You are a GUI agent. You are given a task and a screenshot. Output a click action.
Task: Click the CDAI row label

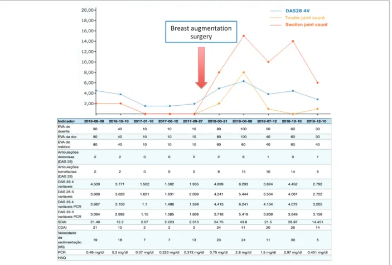62,228
